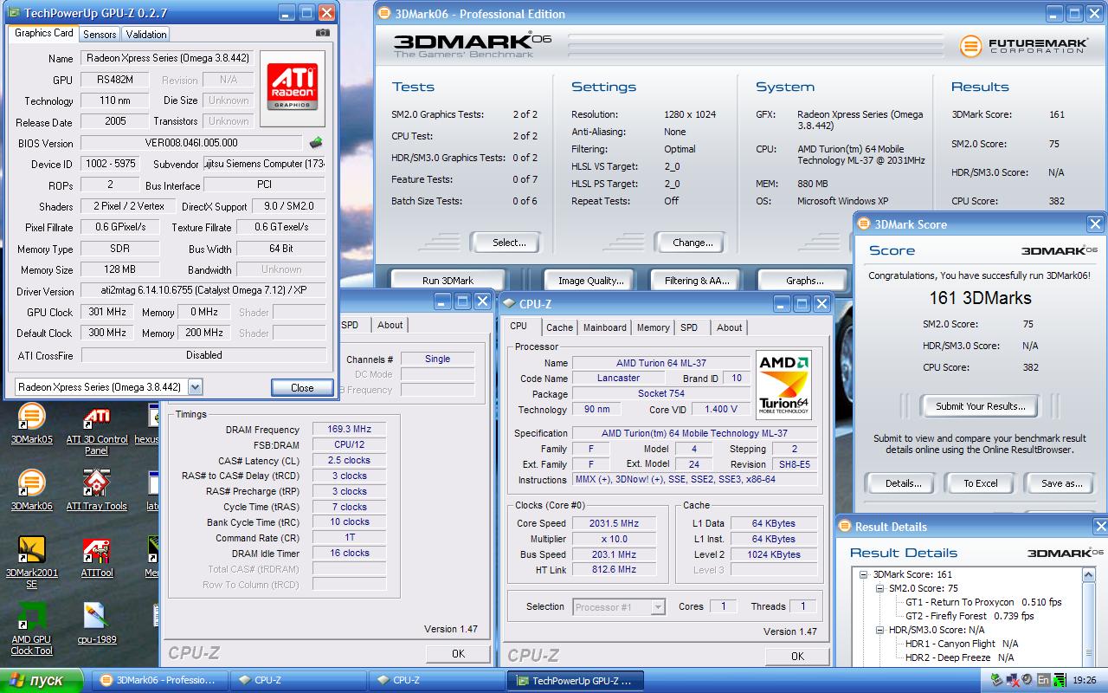Open the Mainboard tab in CPU-Z

(x=605, y=327)
